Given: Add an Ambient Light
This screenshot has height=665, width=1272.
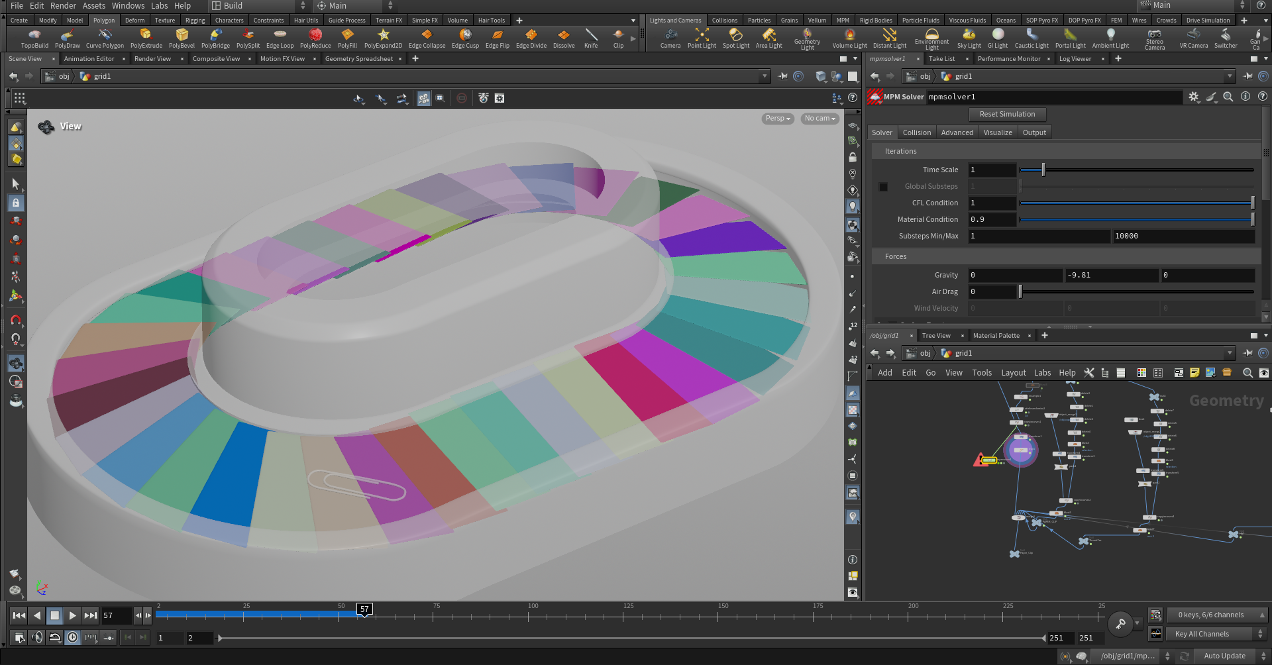Looking at the screenshot, I should [x=1111, y=38].
